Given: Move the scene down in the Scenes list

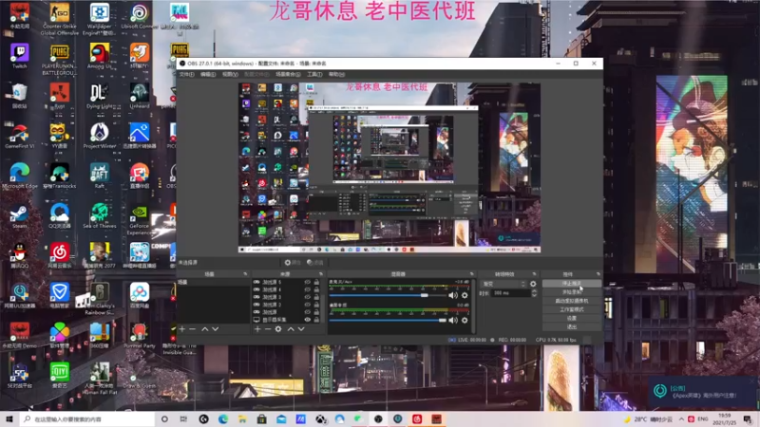Looking at the screenshot, I should pos(216,329).
